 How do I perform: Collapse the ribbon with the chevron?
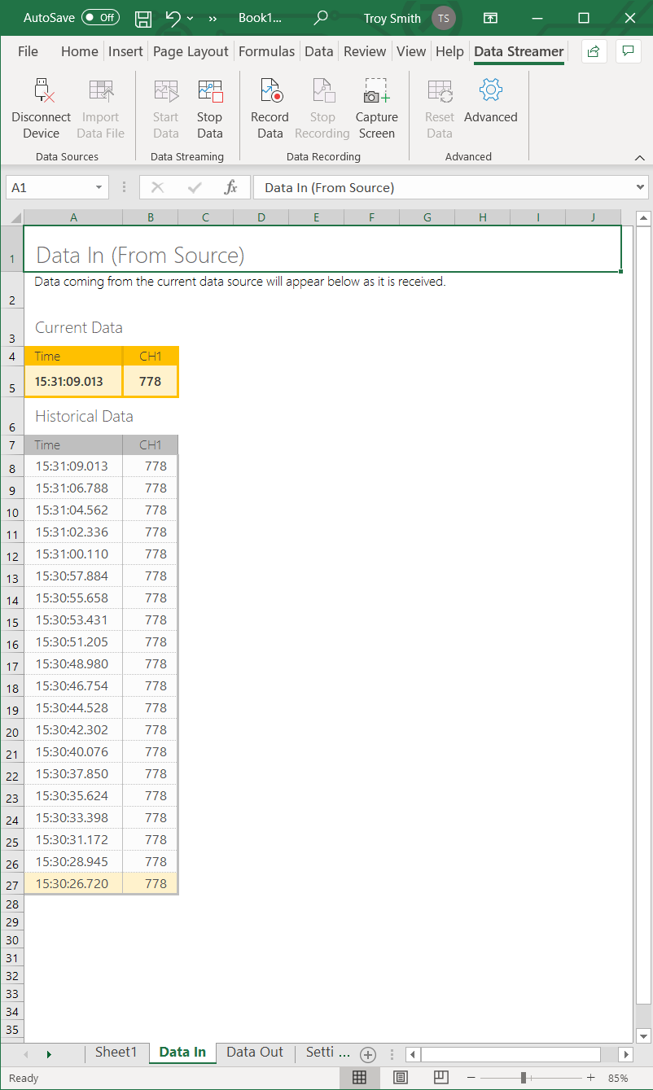point(639,157)
